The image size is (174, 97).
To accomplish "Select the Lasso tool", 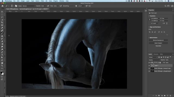I will coord(2,17).
